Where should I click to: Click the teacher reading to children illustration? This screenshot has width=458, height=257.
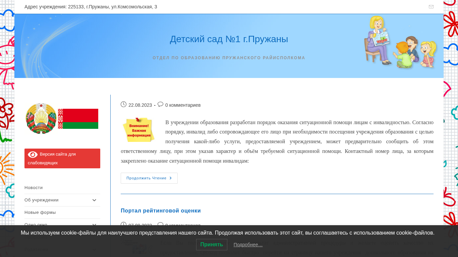point(401,42)
